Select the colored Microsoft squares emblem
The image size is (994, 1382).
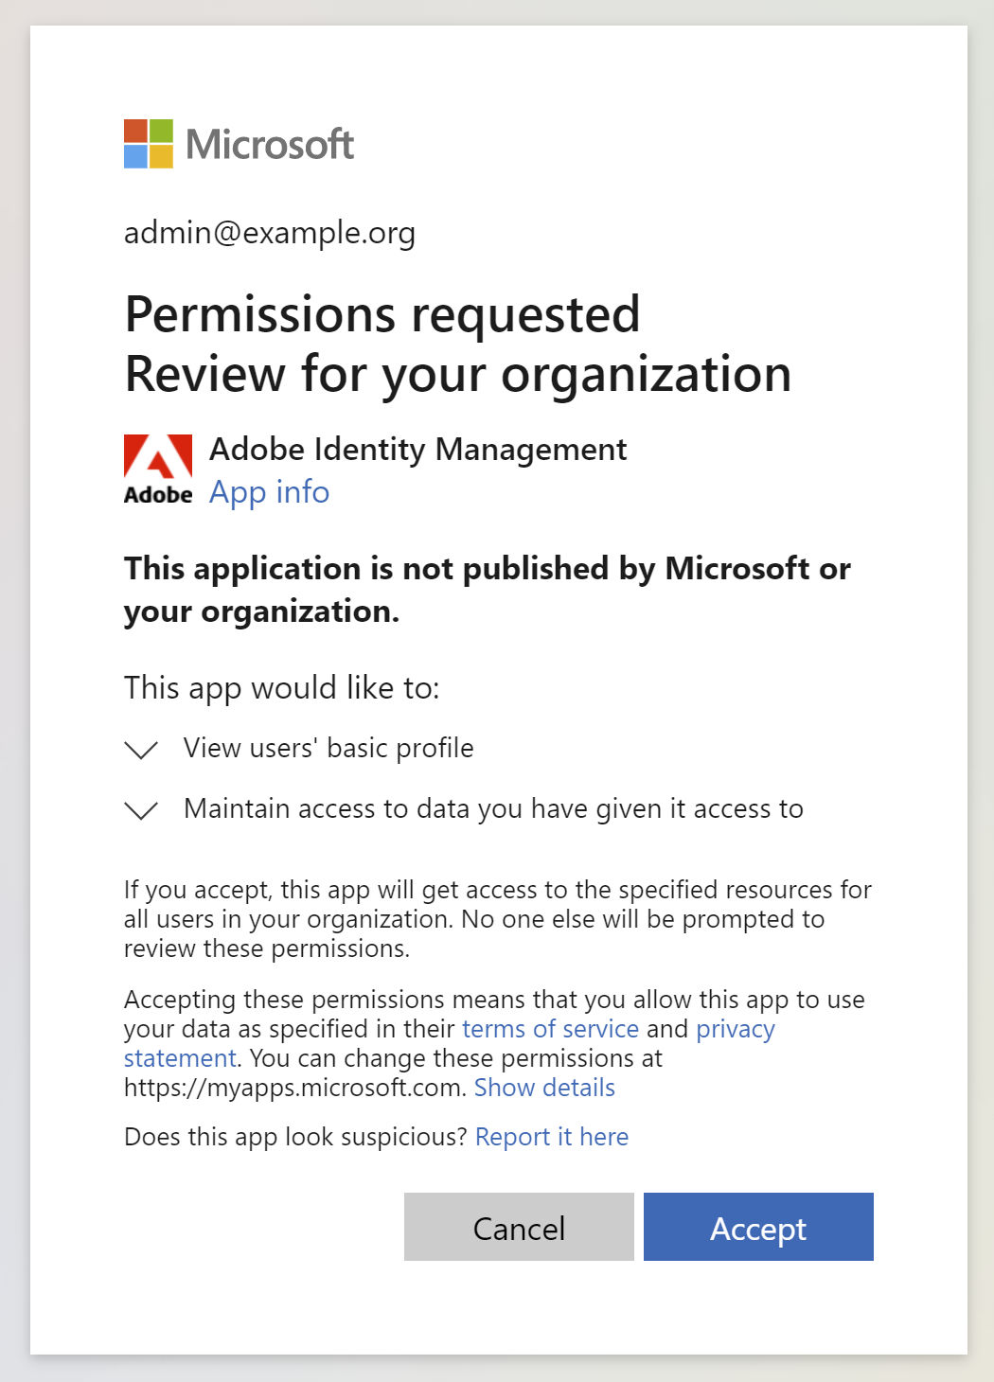[x=148, y=145]
